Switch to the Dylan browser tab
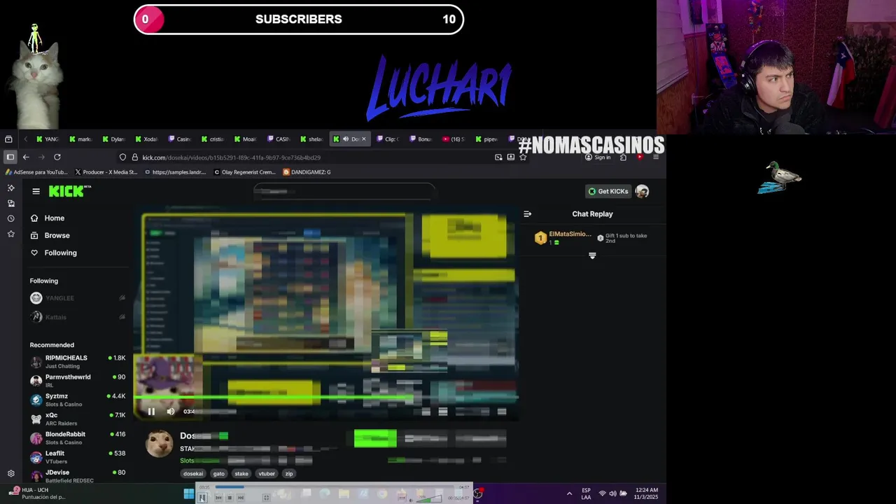 pos(114,139)
